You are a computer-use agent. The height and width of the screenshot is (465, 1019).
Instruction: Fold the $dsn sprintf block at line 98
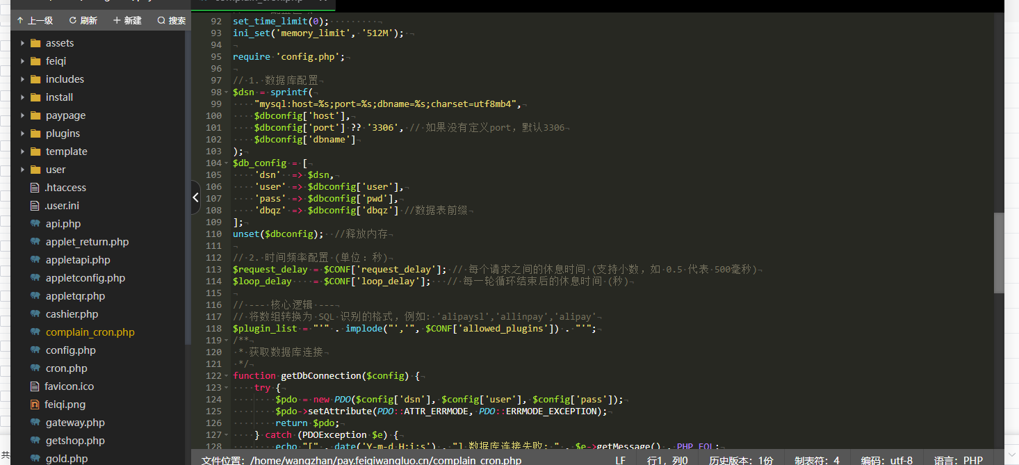click(227, 92)
